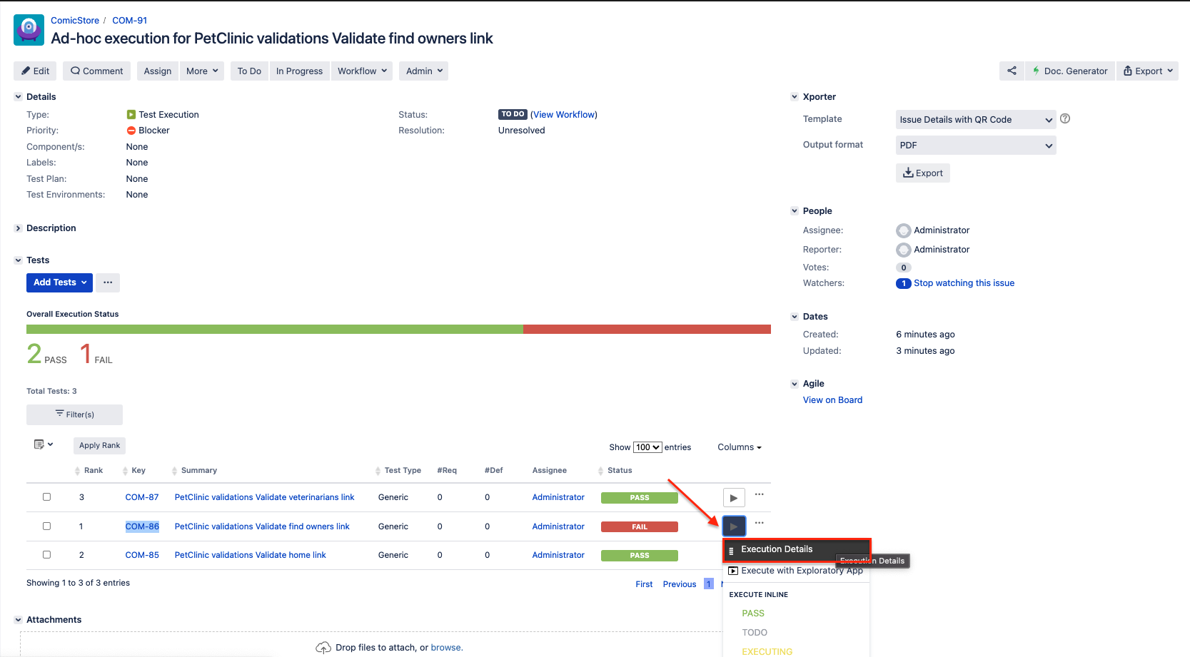The width and height of the screenshot is (1190, 657).
Task: Click the Test Execution issue type icon
Action: (131, 115)
